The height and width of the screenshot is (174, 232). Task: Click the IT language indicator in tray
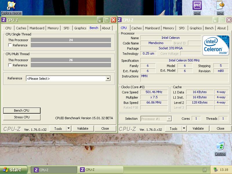coord(205,170)
